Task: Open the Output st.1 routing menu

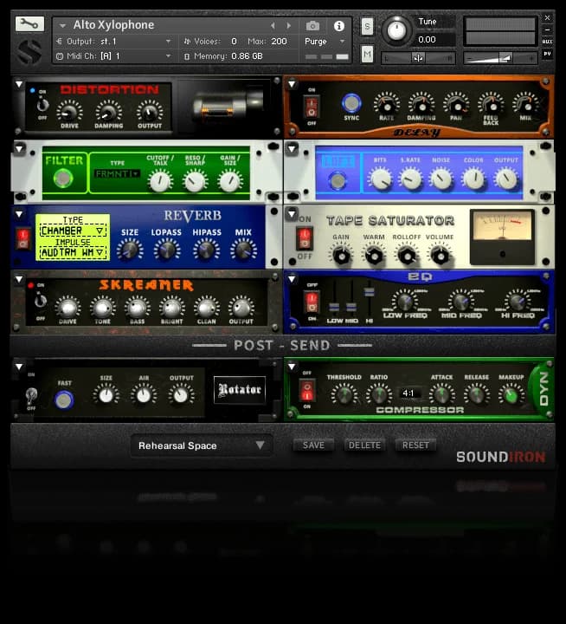Action: (x=114, y=42)
